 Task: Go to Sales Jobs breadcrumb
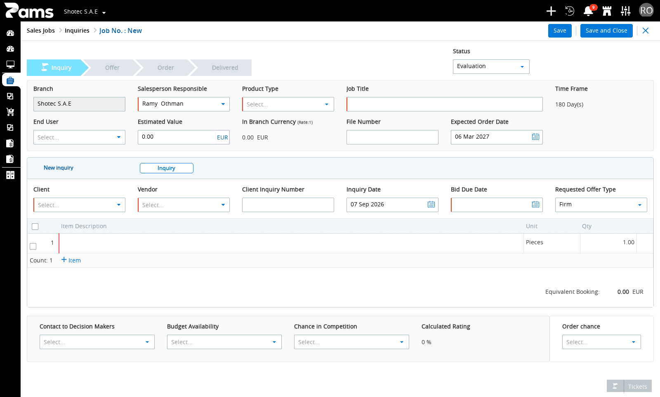[x=41, y=31]
